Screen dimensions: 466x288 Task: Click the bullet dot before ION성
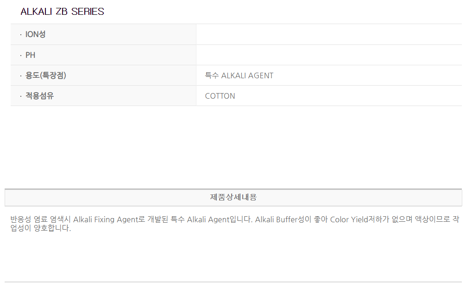pyautogui.click(x=21, y=35)
